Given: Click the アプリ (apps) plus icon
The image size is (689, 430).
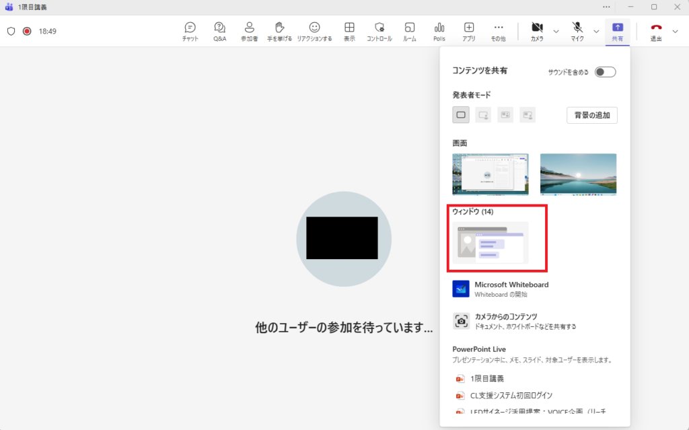Looking at the screenshot, I should [x=469, y=31].
